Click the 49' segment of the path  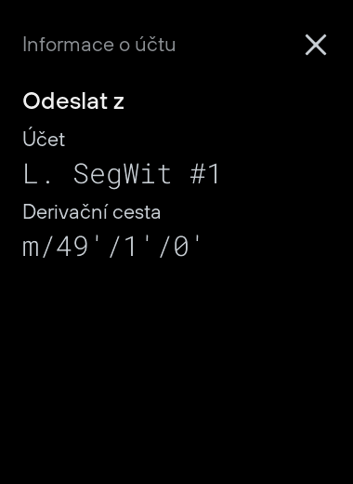tap(75, 247)
